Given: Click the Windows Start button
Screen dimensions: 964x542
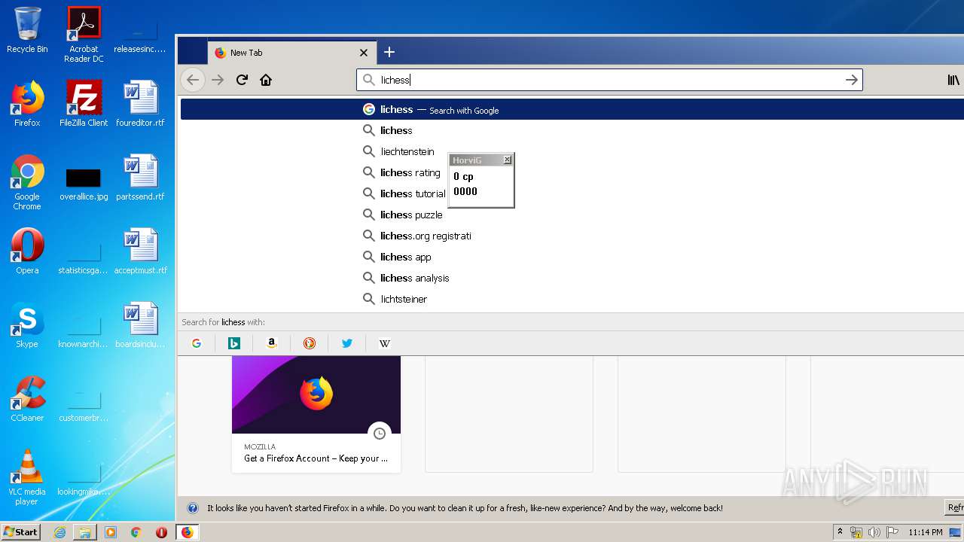Looking at the screenshot, I should click(21, 531).
